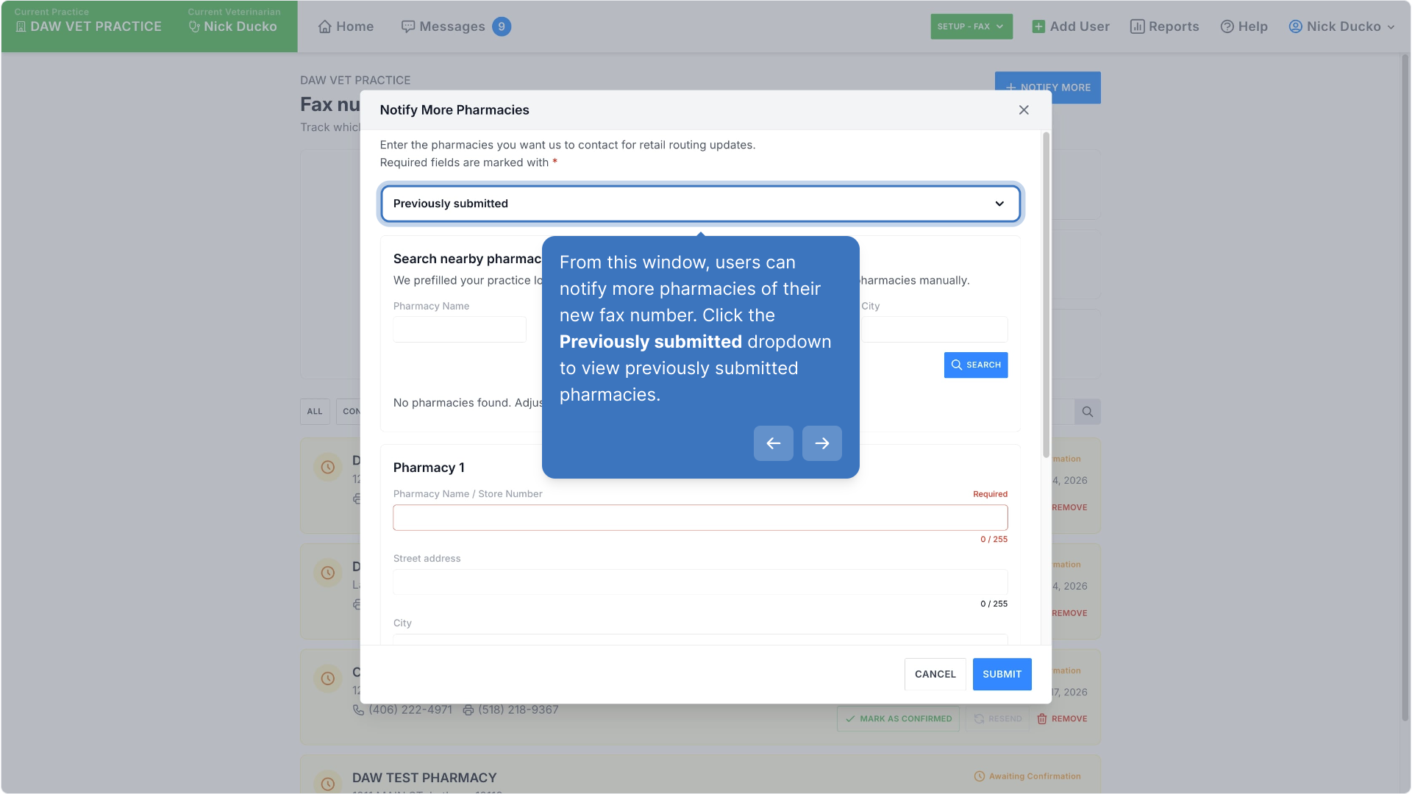Open the Help menu
This screenshot has height=794, width=1412.
[x=1244, y=26]
